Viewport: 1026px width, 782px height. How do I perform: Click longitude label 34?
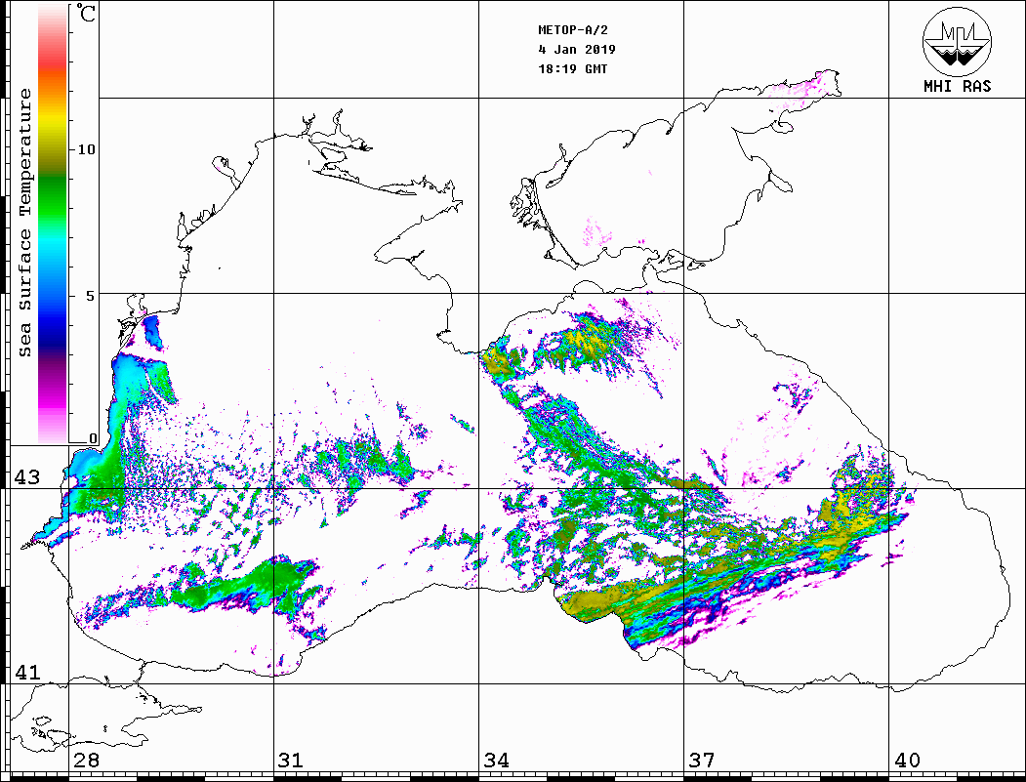point(496,760)
